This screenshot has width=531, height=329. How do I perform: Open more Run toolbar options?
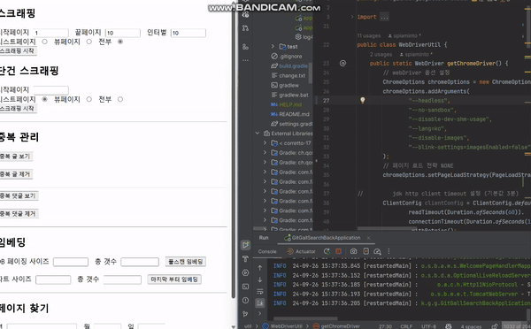click(x=389, y=251)
